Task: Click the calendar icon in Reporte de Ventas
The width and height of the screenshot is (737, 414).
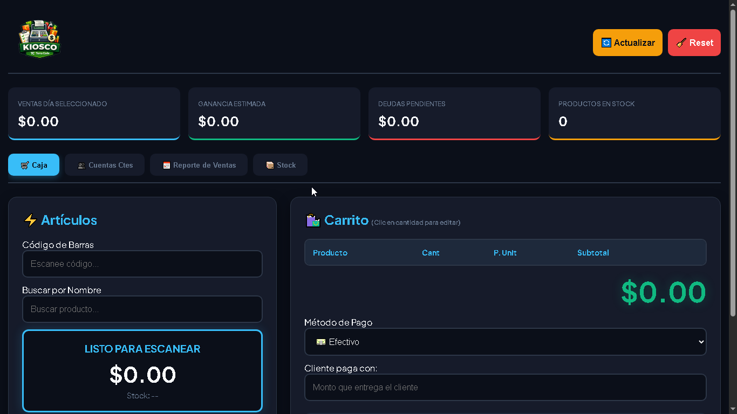Action: tap(167, 165)
